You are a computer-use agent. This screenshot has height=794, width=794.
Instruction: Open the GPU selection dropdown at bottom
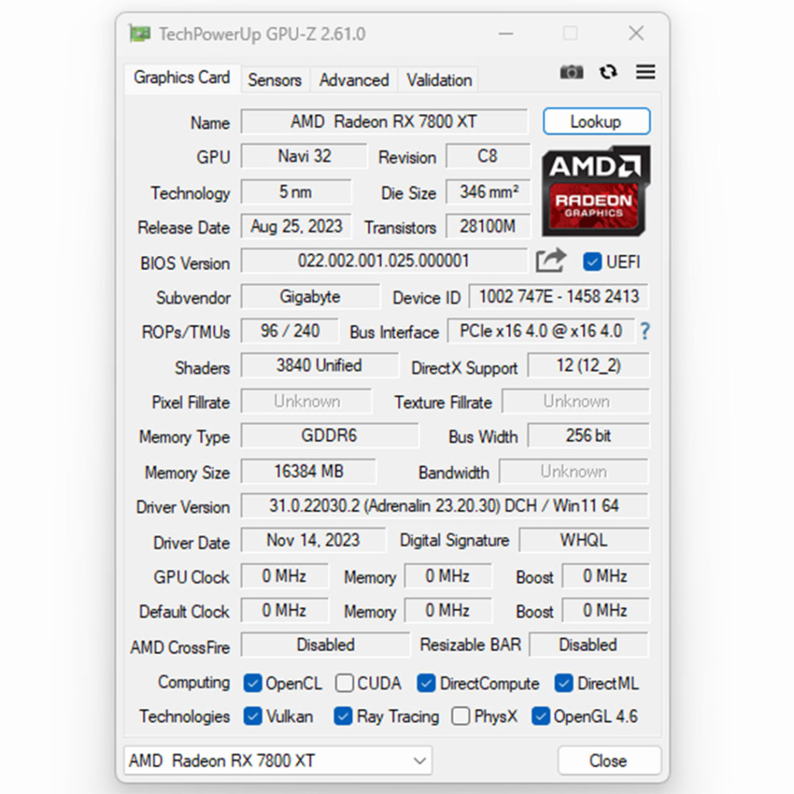pos(278,760)
